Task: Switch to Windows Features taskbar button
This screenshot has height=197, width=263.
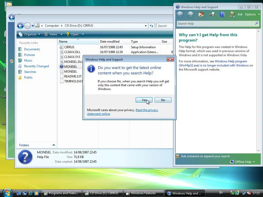Action: (x=144, y=193)
